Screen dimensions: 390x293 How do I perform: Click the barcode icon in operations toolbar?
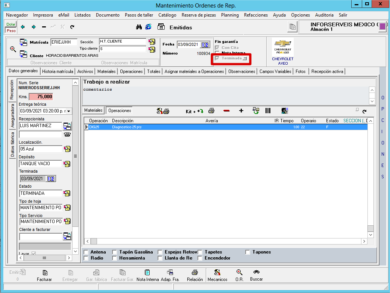[268, 111]
